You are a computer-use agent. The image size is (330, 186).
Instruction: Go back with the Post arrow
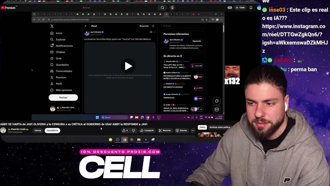[86, 26]
